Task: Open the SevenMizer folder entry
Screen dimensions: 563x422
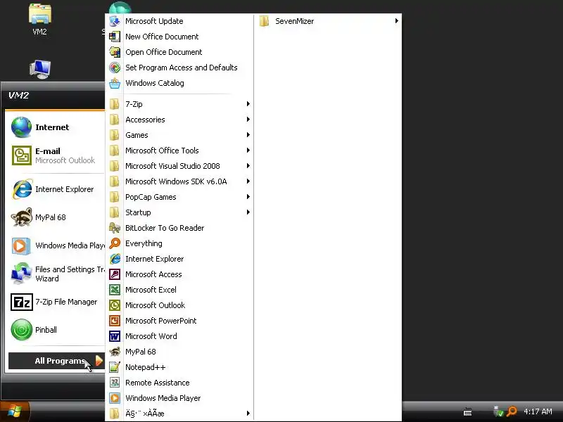Action: tap(329, 21)
